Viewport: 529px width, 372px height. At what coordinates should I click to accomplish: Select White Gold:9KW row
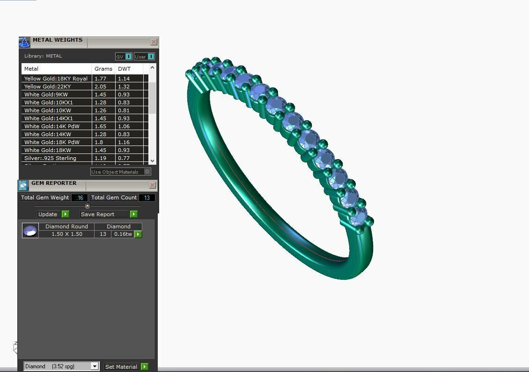point(85,95)
